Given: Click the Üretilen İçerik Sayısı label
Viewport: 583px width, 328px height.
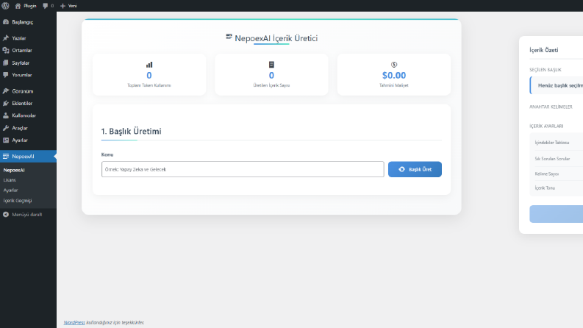Looking at the screenshot, I should pos(271,85).
